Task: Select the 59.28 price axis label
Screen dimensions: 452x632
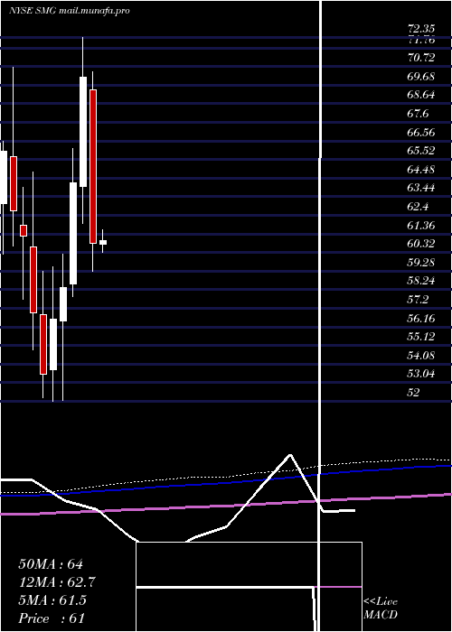Action: tap(421, 263)
